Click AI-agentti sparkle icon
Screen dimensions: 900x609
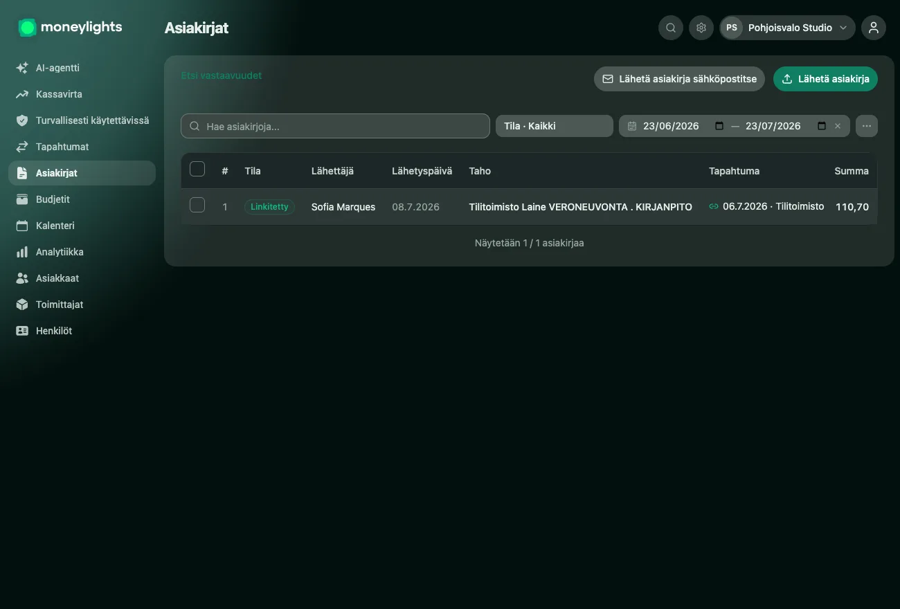click(22, 68)
